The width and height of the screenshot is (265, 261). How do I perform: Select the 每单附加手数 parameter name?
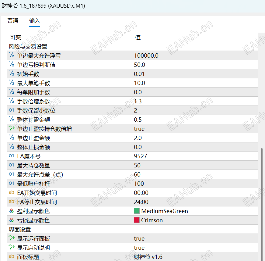click(33, 92)
